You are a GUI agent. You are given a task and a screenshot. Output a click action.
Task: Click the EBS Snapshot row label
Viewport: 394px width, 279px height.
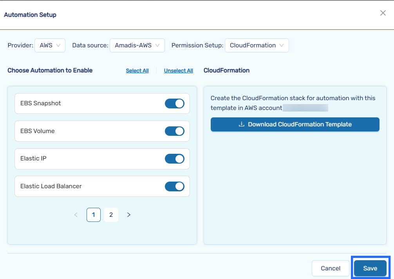[41, 104]
